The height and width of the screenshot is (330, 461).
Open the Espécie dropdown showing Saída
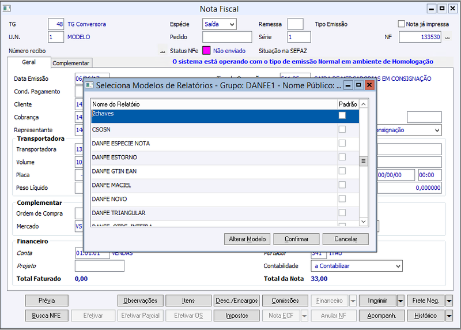coord(220,24)
